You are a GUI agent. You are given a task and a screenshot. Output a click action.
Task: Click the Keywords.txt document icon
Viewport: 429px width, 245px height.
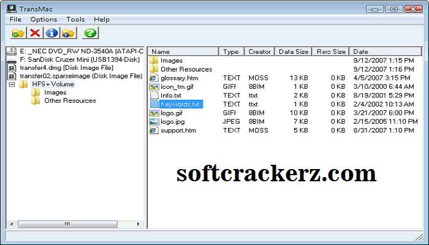tap(154, 104)
